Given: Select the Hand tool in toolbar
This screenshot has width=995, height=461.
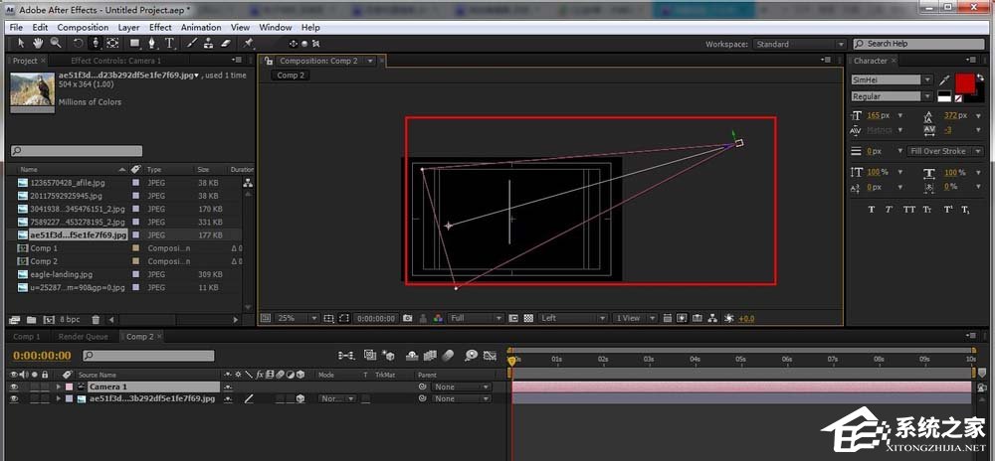Looking at the screenshot, I should pos(38,44).
